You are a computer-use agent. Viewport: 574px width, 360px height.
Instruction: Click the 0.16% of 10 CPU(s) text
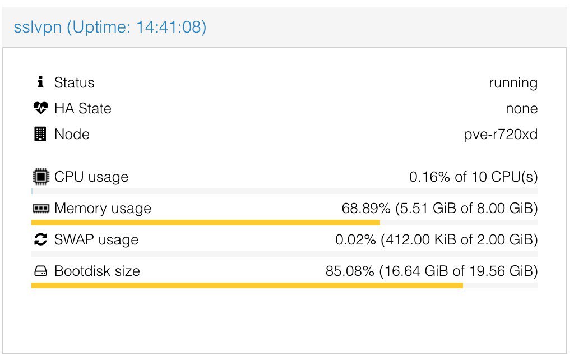(473, 177)
